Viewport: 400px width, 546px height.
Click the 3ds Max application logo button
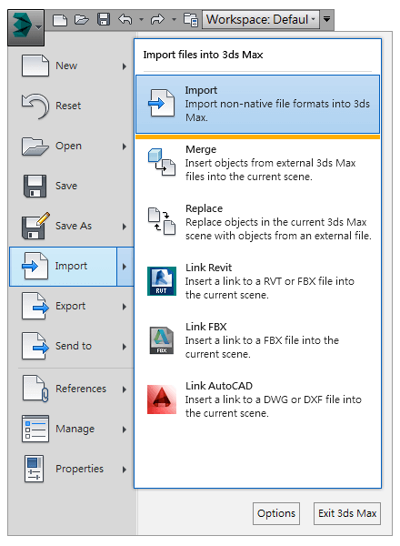click(25, 27)
